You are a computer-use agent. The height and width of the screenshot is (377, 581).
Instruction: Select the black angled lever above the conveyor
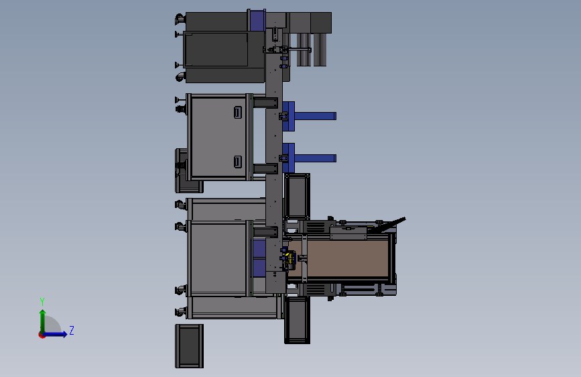388,225
